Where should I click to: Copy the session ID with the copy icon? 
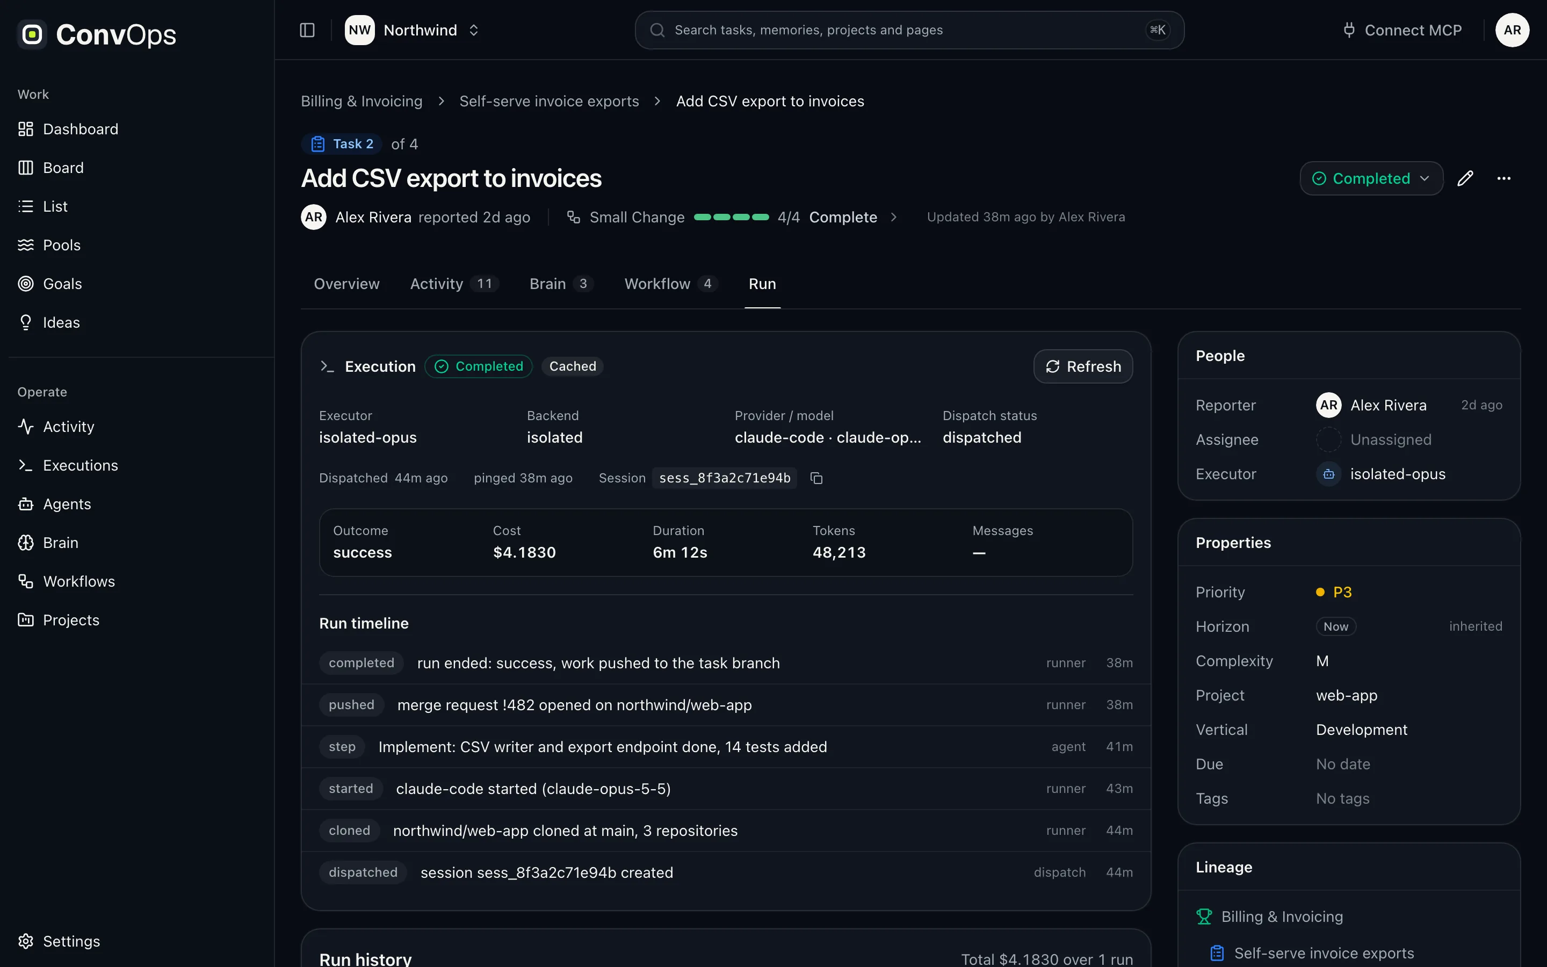[816, 478]
